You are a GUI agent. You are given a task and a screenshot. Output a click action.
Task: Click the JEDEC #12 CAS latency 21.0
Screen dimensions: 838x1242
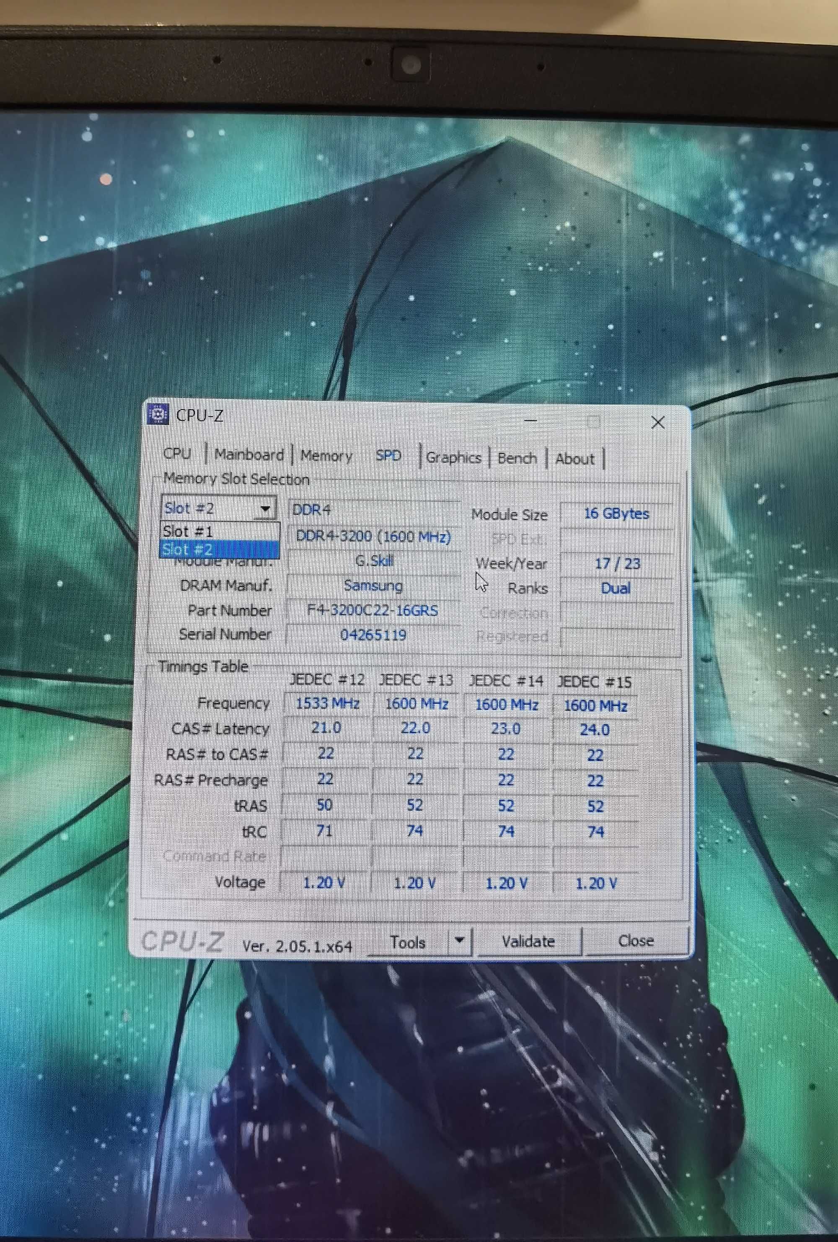pyautogui.click(x=326, y=727)
